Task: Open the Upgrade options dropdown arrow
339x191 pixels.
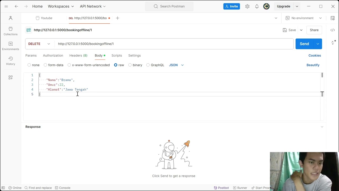Action: (x=297, y=6)
